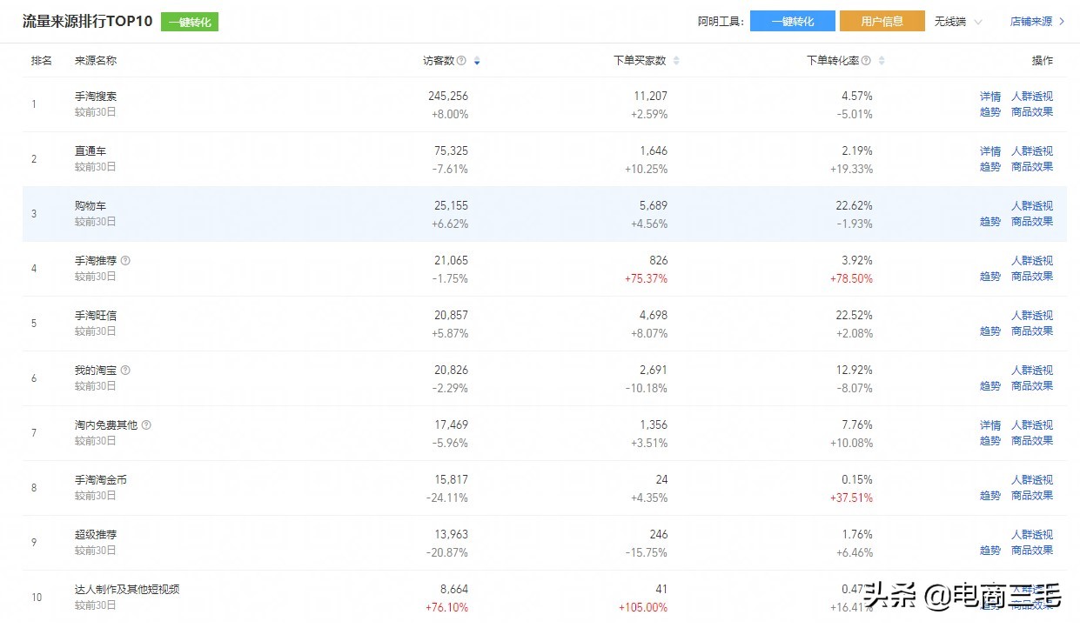Click the visitor count 245,256
This screenshot has height=628, width=1080.
(x=448, y=97)
